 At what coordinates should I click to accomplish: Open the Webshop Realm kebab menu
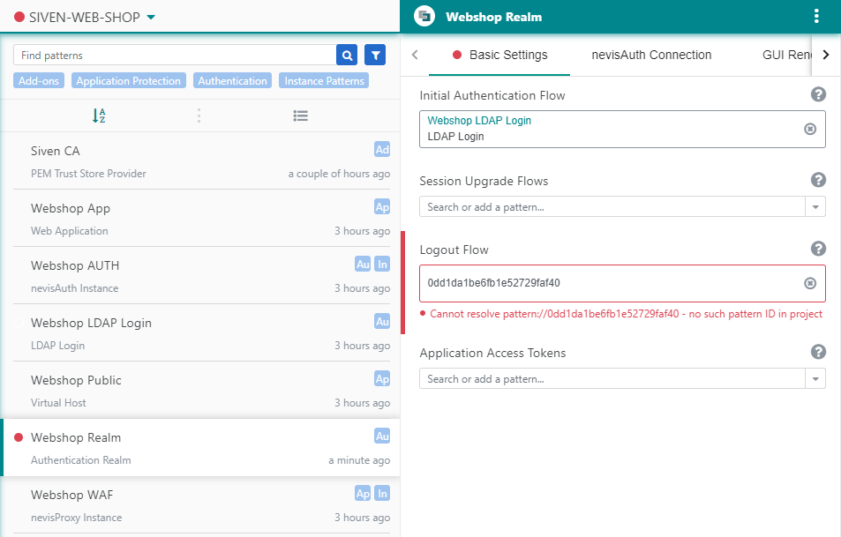(815, 17)
